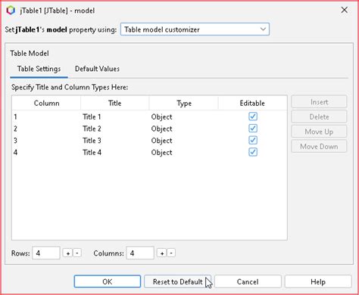Close the jTable1 model dialog
The image size is (359, 295).
coord(344,10)
